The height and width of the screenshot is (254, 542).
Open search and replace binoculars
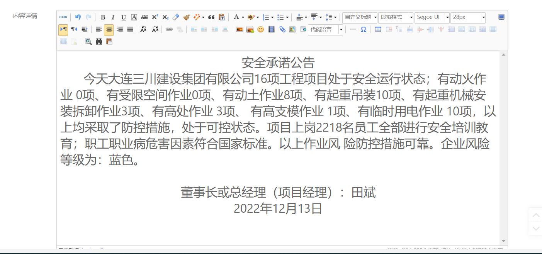[x=99, y=42]
